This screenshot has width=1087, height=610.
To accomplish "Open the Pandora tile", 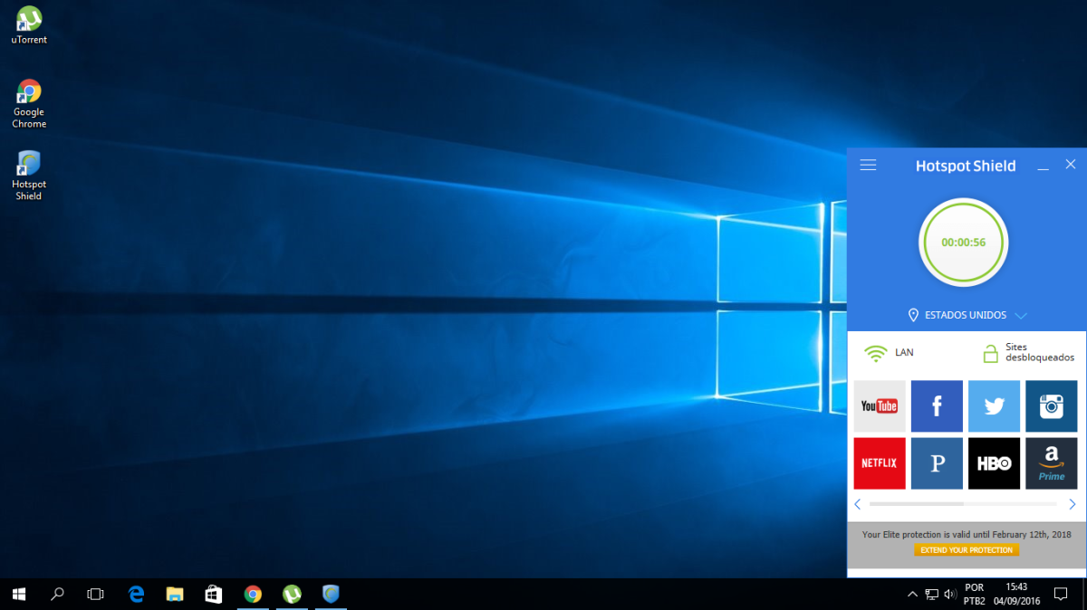I will click(937, 463).
